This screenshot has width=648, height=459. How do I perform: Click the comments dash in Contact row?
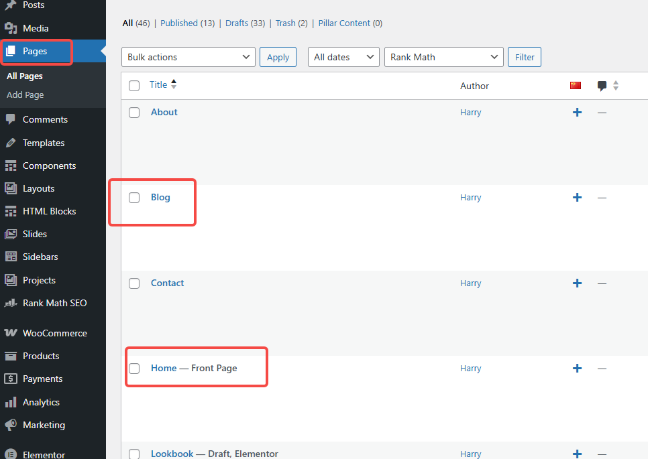(x=602, y=283)
